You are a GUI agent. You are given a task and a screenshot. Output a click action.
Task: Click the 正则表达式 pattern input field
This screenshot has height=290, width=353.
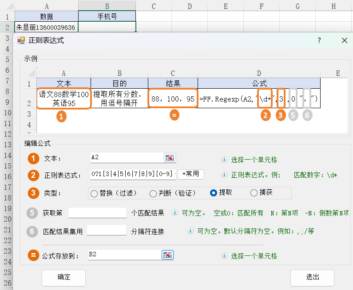tap(133, 174)
